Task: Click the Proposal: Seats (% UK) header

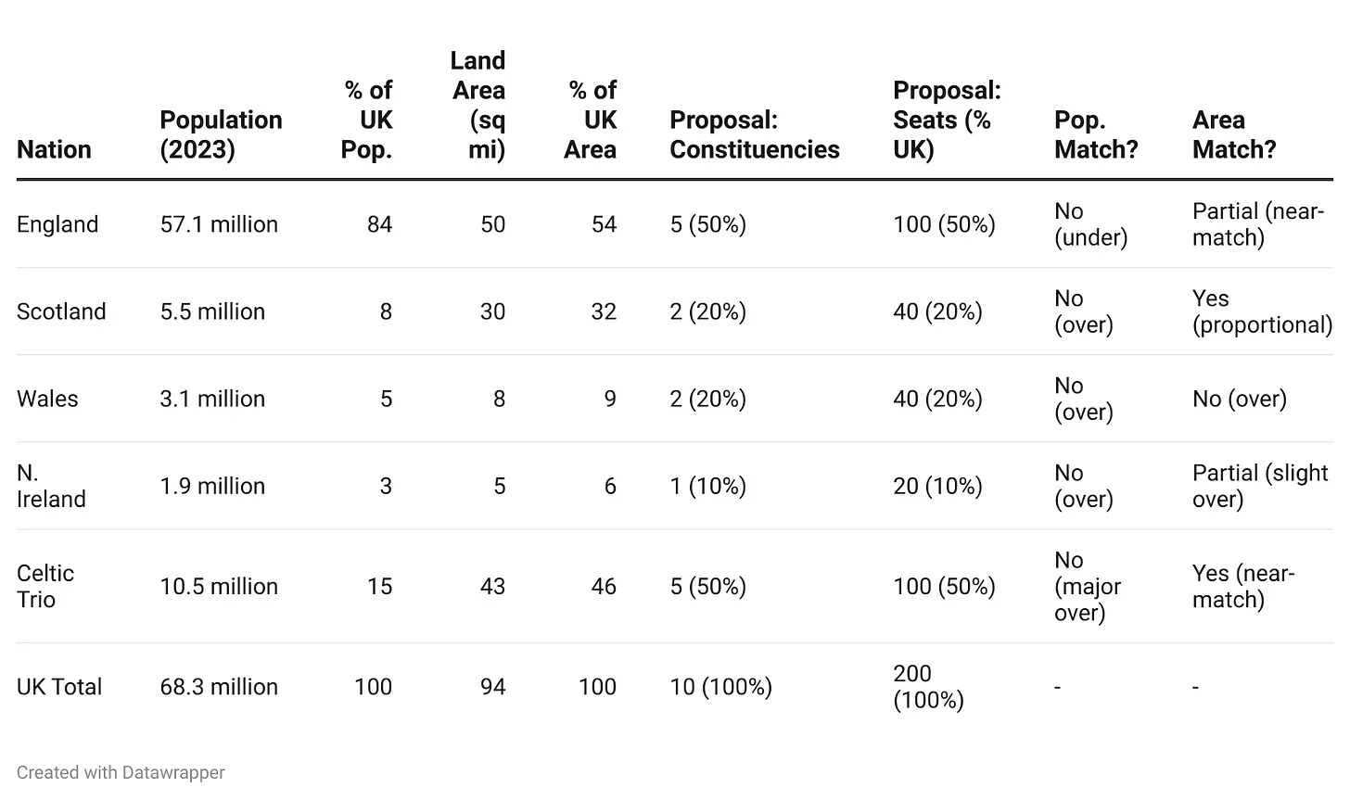Action: 947,120
